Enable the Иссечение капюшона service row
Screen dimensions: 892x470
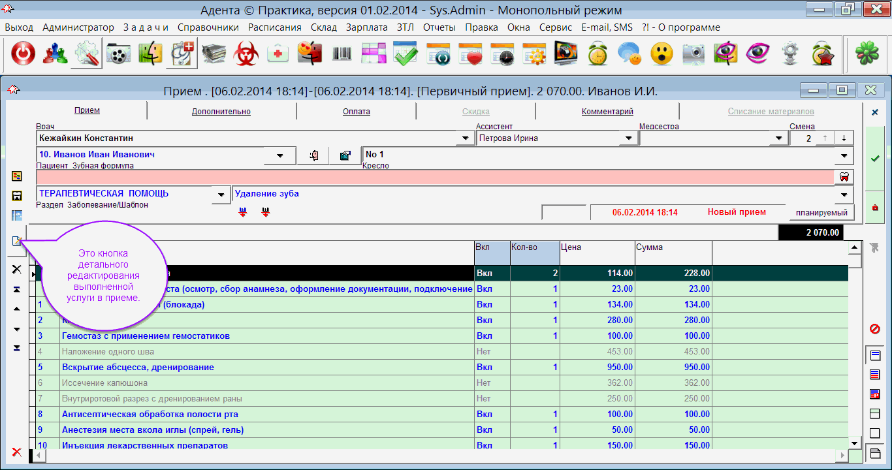coord(484,383)
